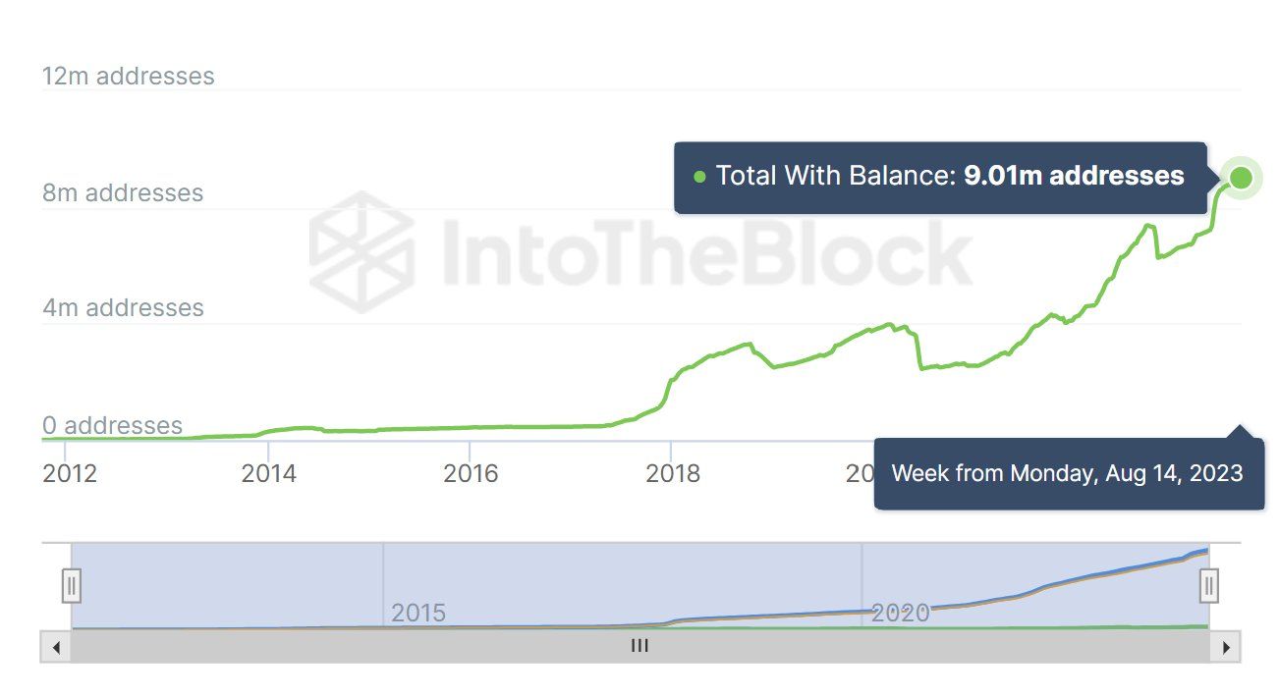The image size is (1279, 698).
Task: Grab the left range selector handle
Action: [x=72, y=586]
